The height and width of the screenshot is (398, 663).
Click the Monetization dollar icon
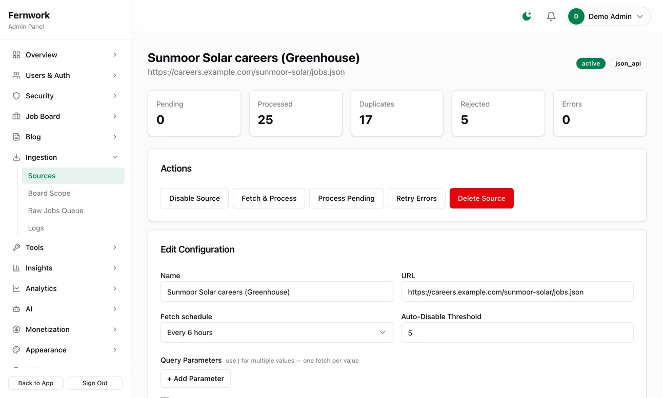click(x=16, y=329)
